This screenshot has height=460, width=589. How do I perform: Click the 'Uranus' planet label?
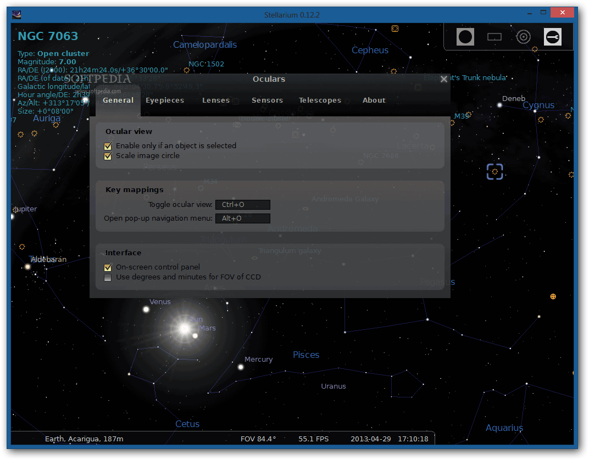pos(333,386)
